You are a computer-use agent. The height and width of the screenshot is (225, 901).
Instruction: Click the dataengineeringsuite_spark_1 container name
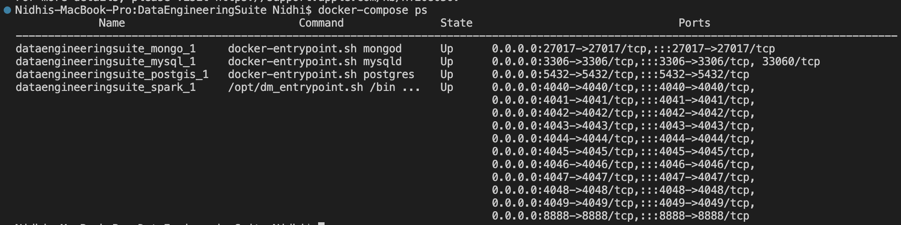click(x=106, y=87)
